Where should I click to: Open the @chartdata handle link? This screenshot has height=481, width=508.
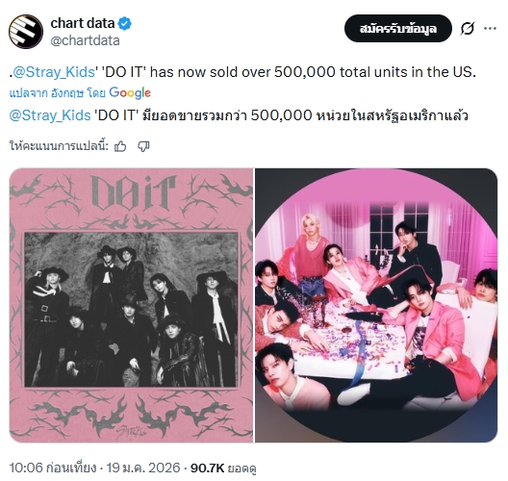[86, 40]
